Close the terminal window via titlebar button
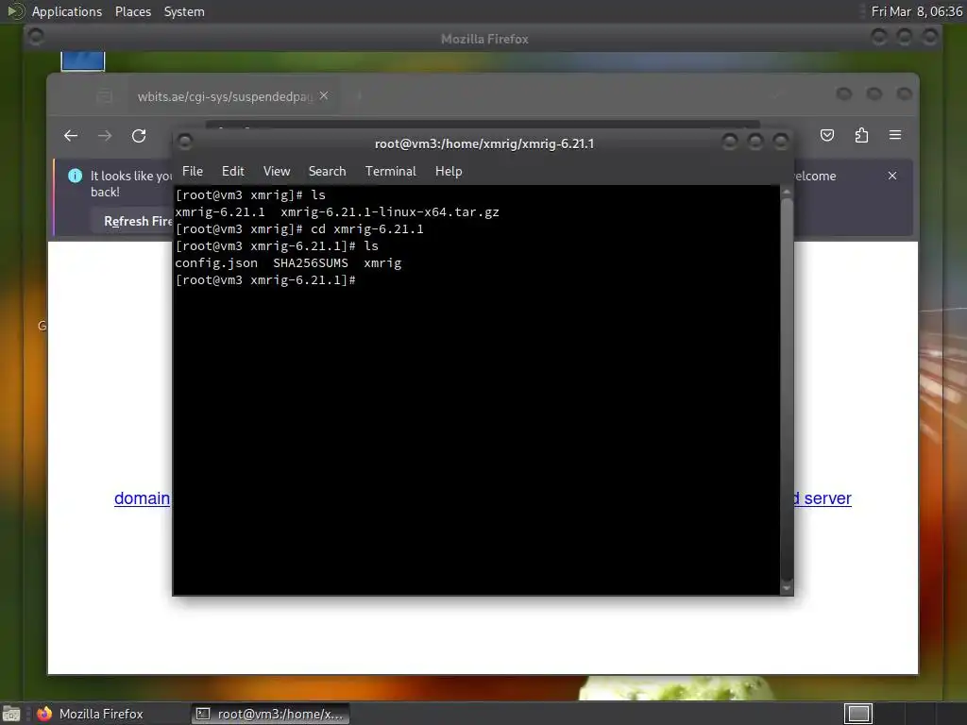The width and height of the screenshot is (967, 725). (781, 143)
